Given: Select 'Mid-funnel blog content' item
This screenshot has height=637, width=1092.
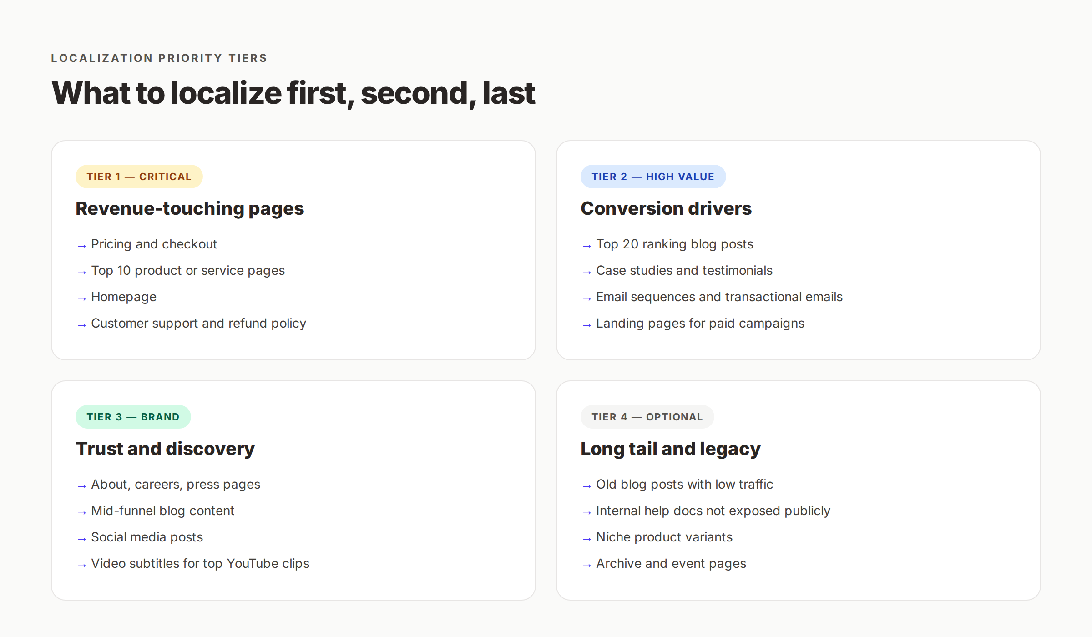Looking at the screenshot, I should pyautogui.click(x=162, y=511).
